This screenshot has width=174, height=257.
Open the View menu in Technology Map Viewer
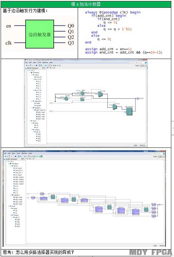click(x=14, y=153)
